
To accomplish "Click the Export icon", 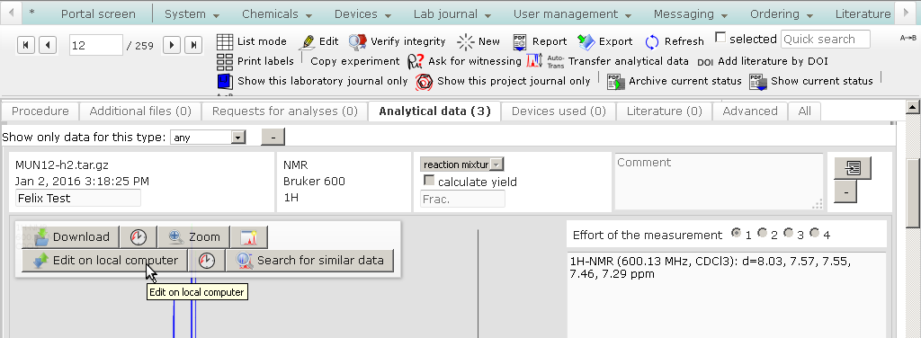I will pyautogui.click(x=586, y=41).
